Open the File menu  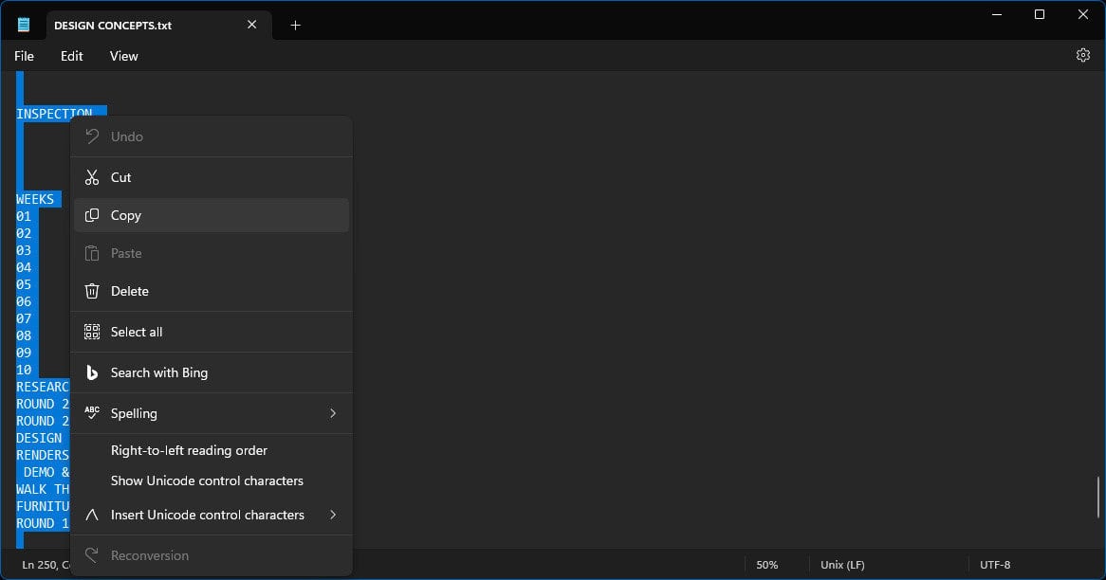(24, 56)
